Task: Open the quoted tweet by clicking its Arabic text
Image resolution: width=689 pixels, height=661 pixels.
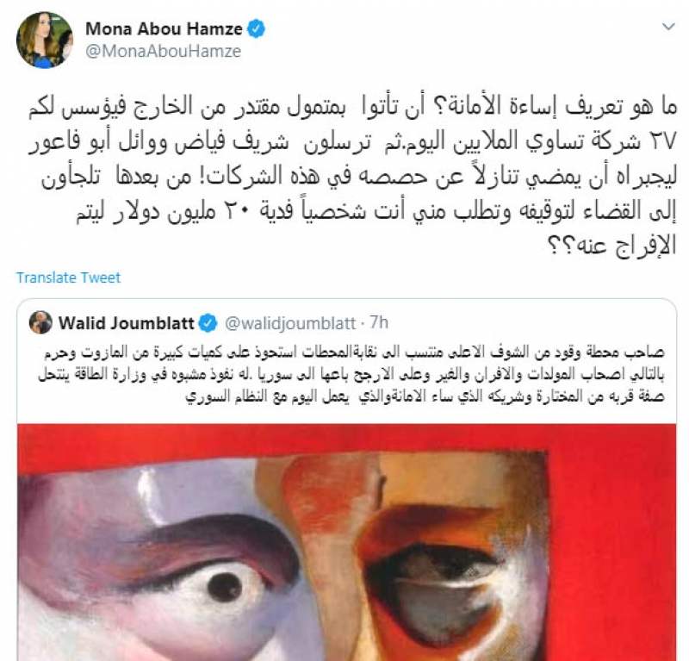Action: 351,374
